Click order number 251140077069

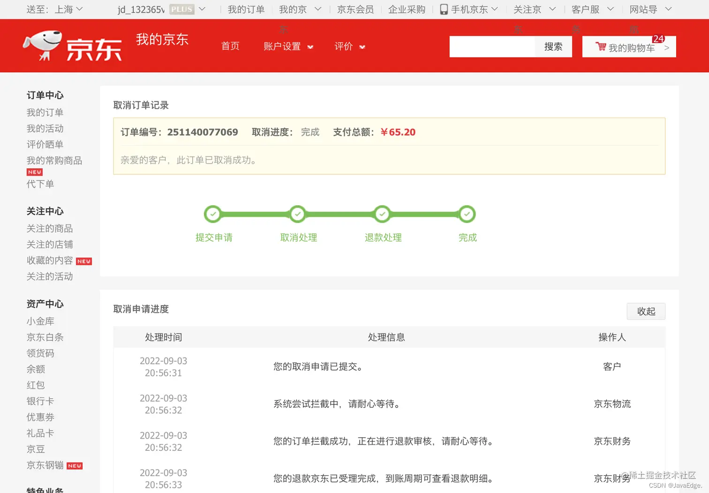pos(203,132)
